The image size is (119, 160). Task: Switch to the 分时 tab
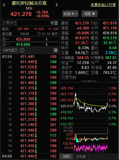66,156
